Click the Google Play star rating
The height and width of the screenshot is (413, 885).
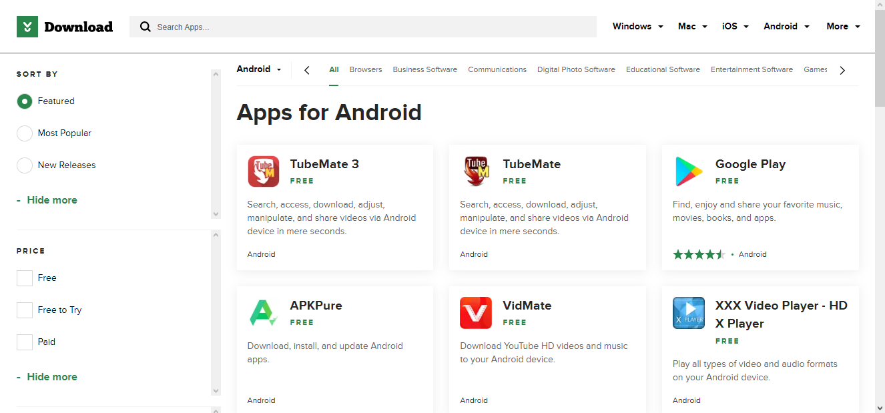point(699,254)
